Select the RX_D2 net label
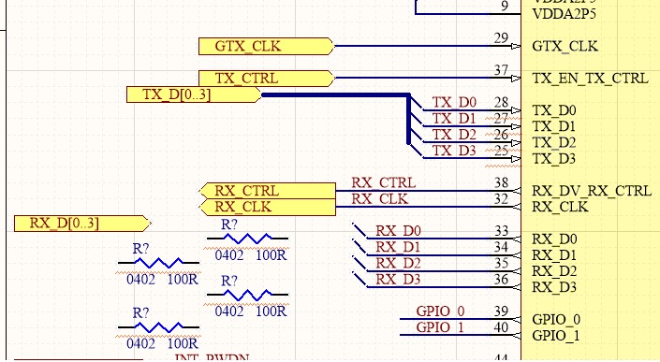 pos(398,263)
